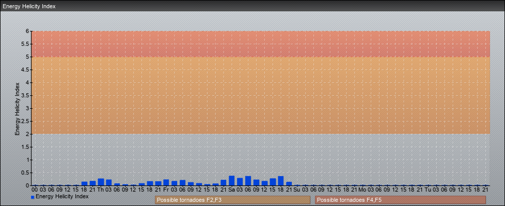Click the Fr day label on x-axis
505x206 pixels.
(166, 190)
